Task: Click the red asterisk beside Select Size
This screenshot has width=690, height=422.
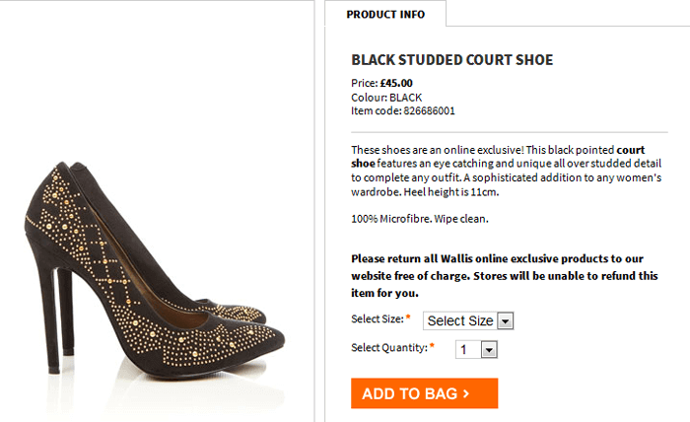Action: coord(408,318)
